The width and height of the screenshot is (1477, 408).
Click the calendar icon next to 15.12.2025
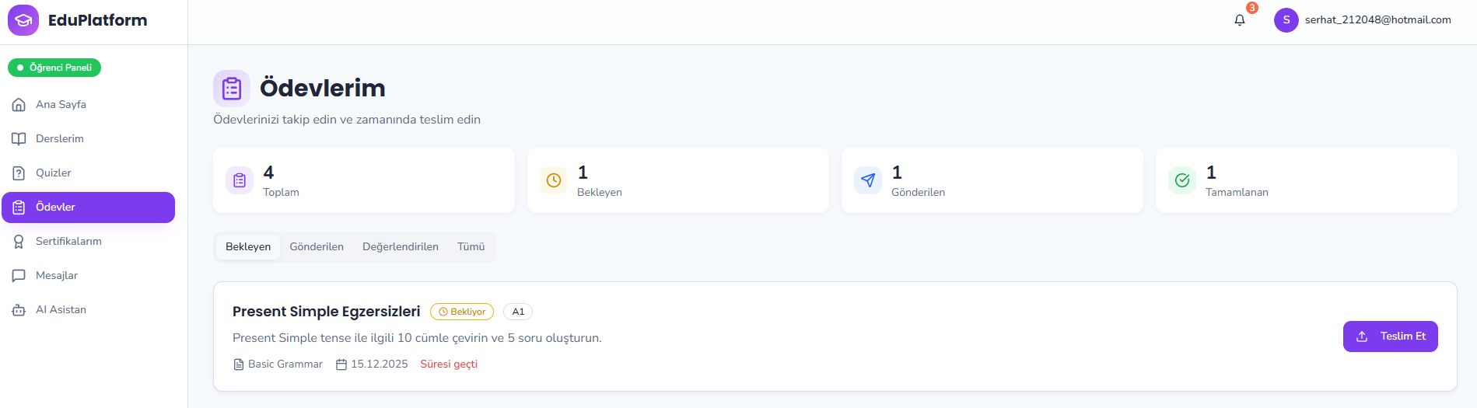click(x=341, y=364)
